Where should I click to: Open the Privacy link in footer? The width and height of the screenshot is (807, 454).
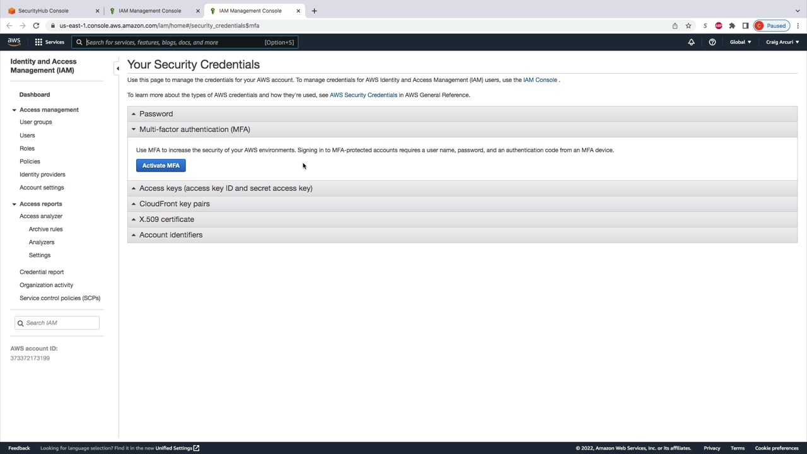[x=712, y=448]
